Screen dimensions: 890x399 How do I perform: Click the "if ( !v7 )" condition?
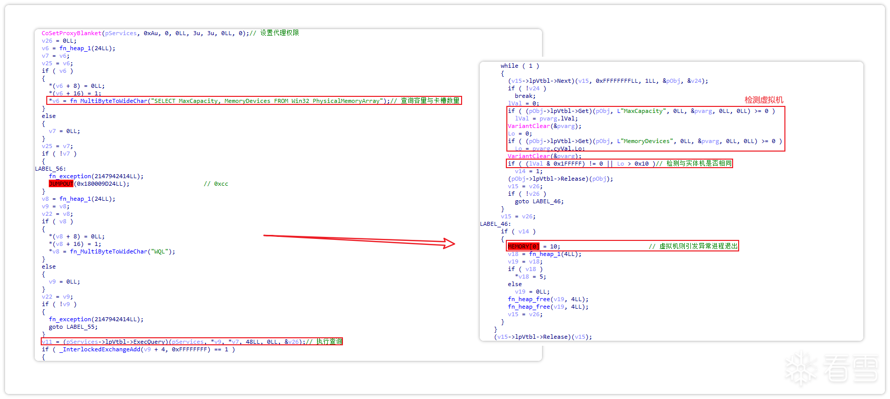click(x=59, y=154)
